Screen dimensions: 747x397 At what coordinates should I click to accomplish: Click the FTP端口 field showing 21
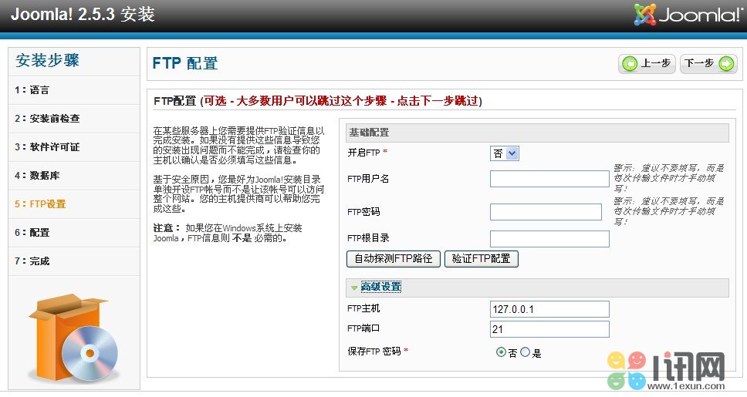point(549,329)
